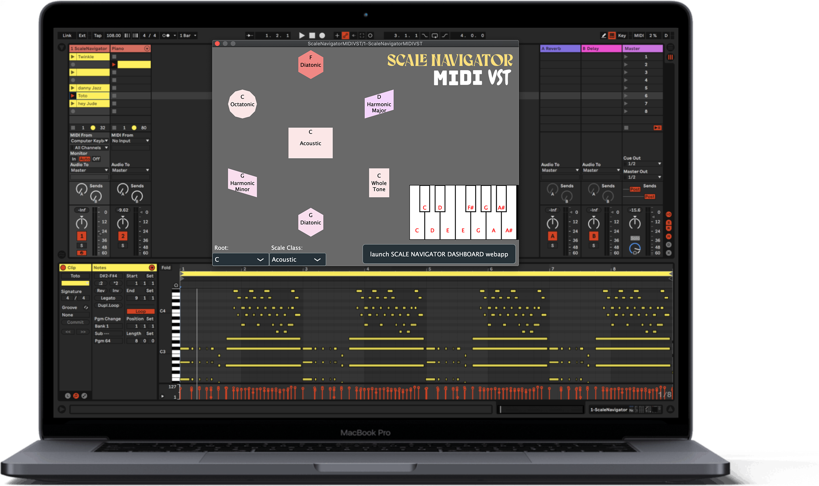Viewport: 819px width, 486px height.
Task: Click the Stop transport button
Action: (x=312, y=35)
